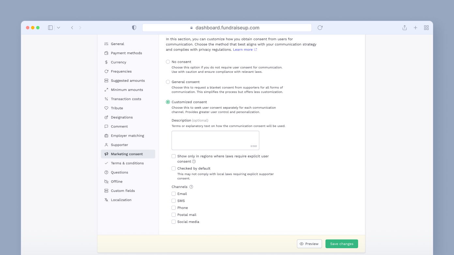Click inside the Description text area
The width and height of the screenshot is (454, 255).
click(x=215, y=140)
